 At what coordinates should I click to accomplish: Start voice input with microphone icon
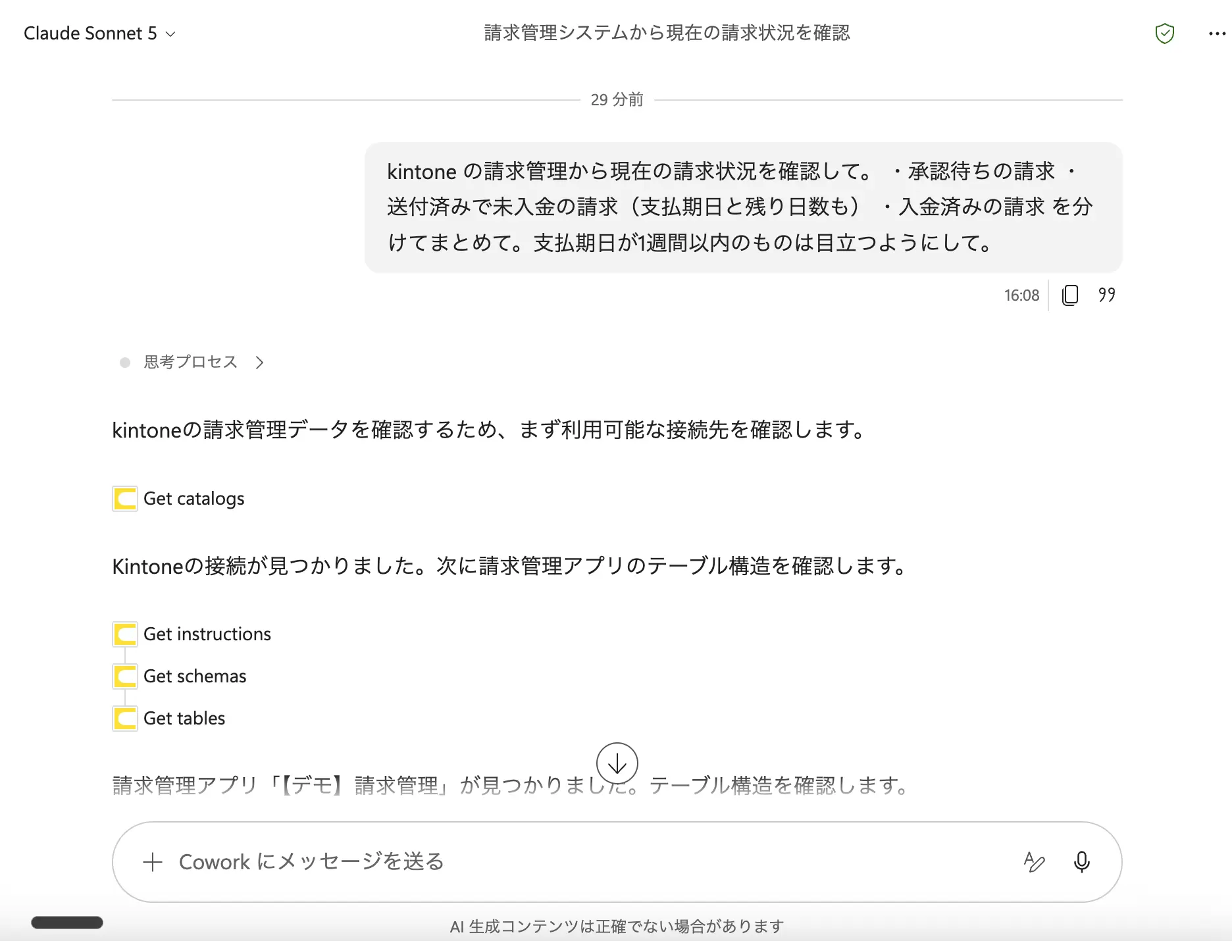1082,862
